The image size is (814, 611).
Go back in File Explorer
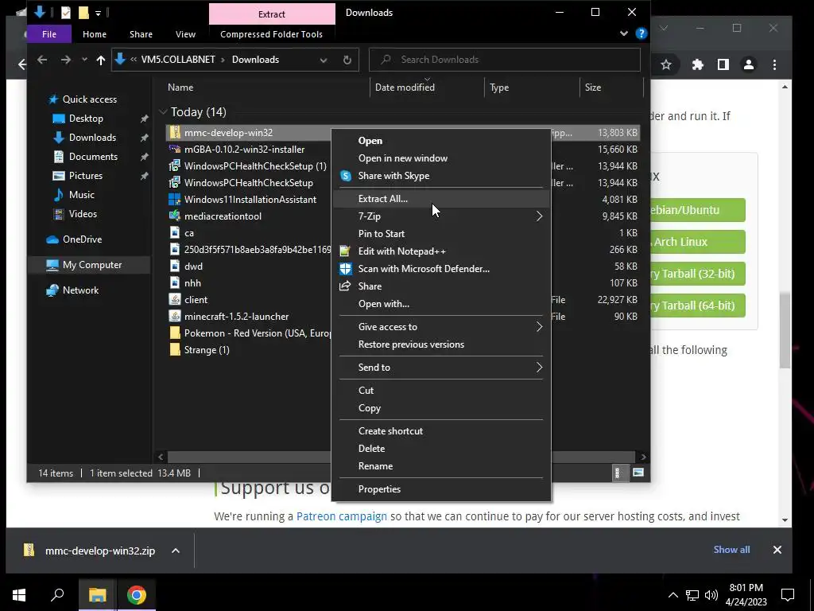(42, 60)
